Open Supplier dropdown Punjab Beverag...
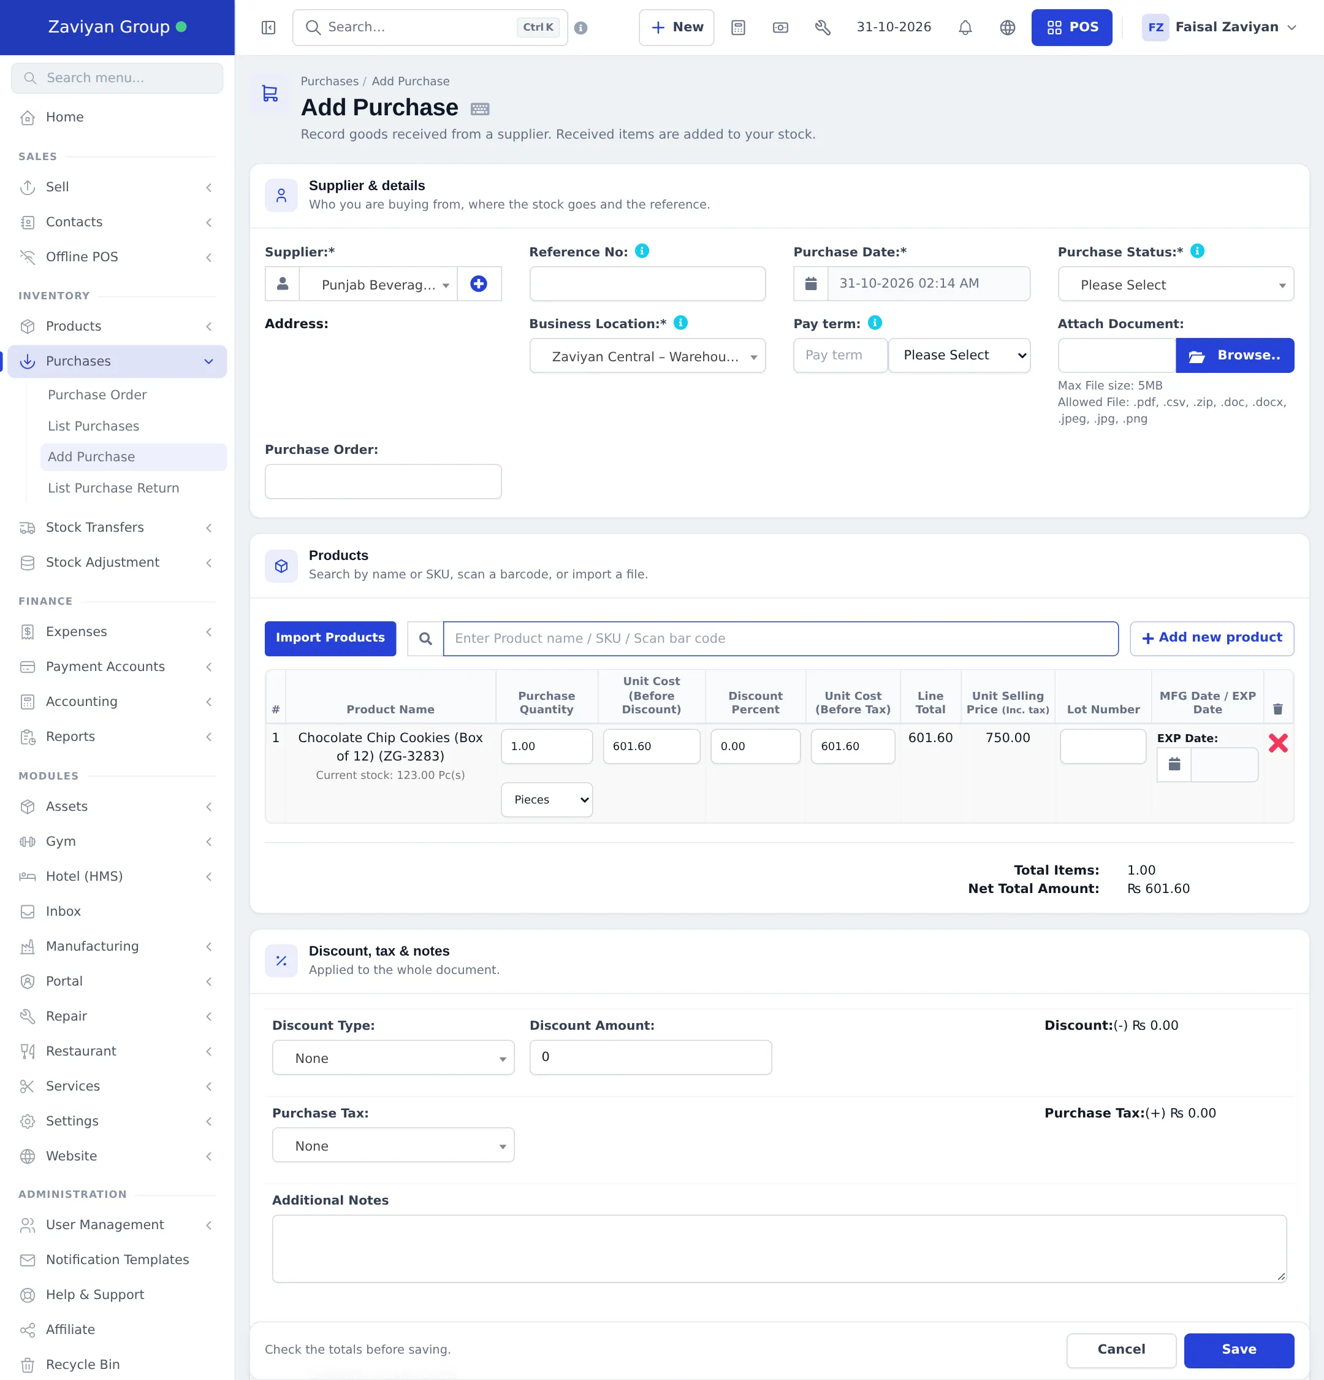1324x1380 pixels. 378,284
